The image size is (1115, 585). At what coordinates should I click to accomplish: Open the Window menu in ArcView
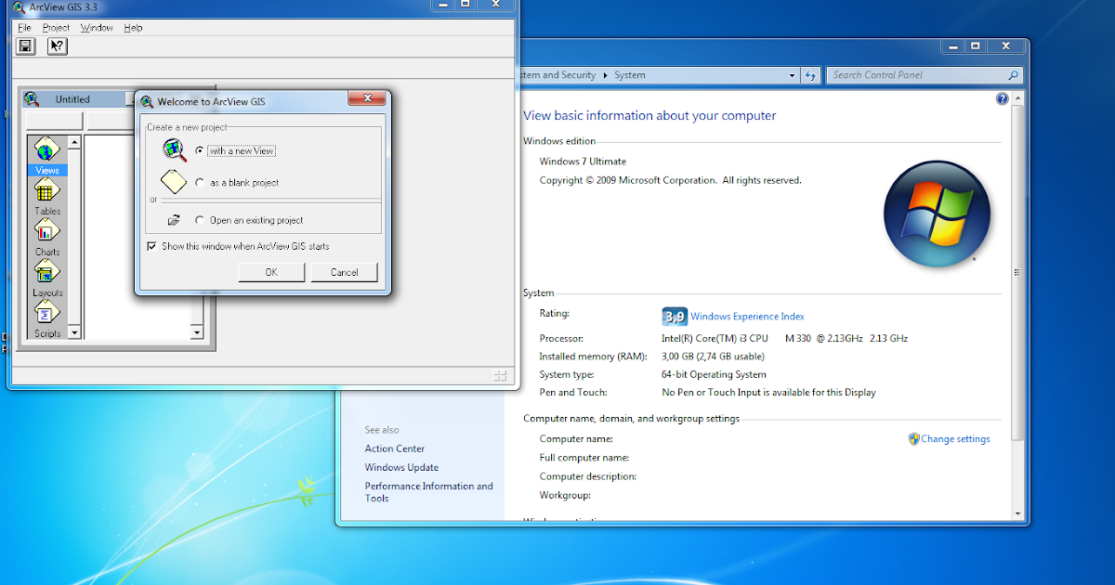coord(97,28)
